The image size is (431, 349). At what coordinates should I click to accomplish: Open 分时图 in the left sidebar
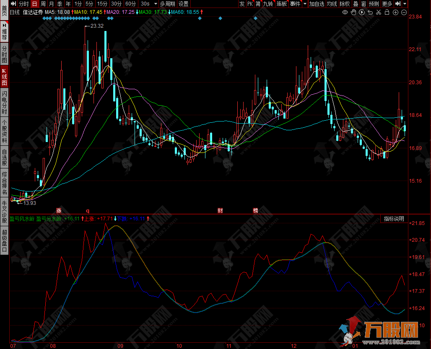(x=4, y=54)
